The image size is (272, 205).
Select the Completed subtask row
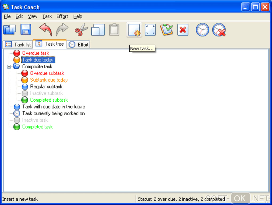point(49,100)
